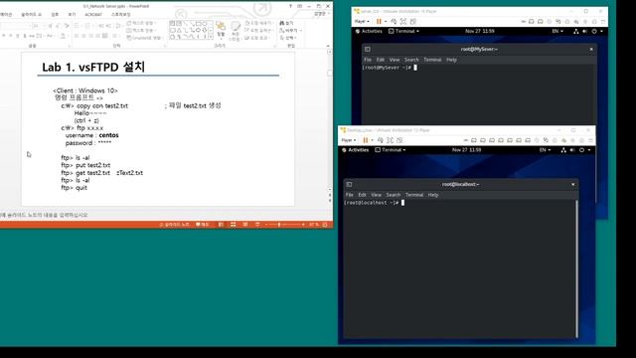Viewport: 636px width, 358px height.
Task: Open EN input language dropdown in MyServer top bar
Action: pyautogui.click(x=557, y=31)
